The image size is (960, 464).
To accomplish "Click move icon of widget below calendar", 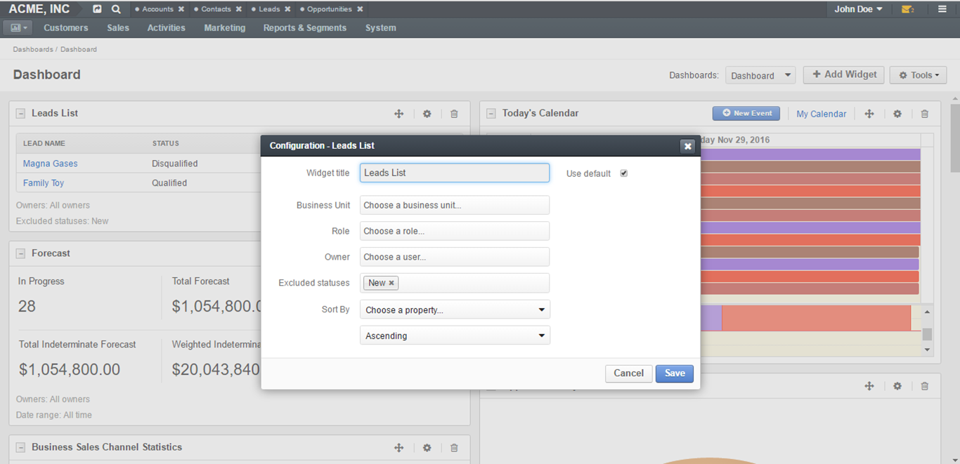I will (x=869, y=386).
